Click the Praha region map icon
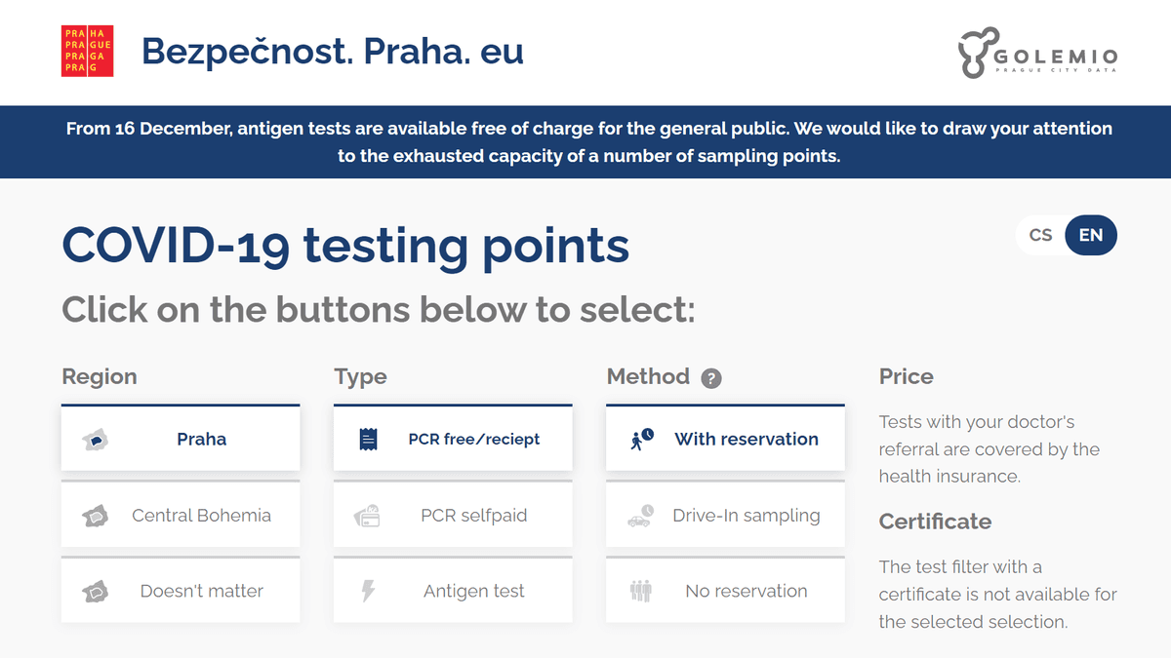Viewport: 1171px width, 658px height. click(95, 440)
